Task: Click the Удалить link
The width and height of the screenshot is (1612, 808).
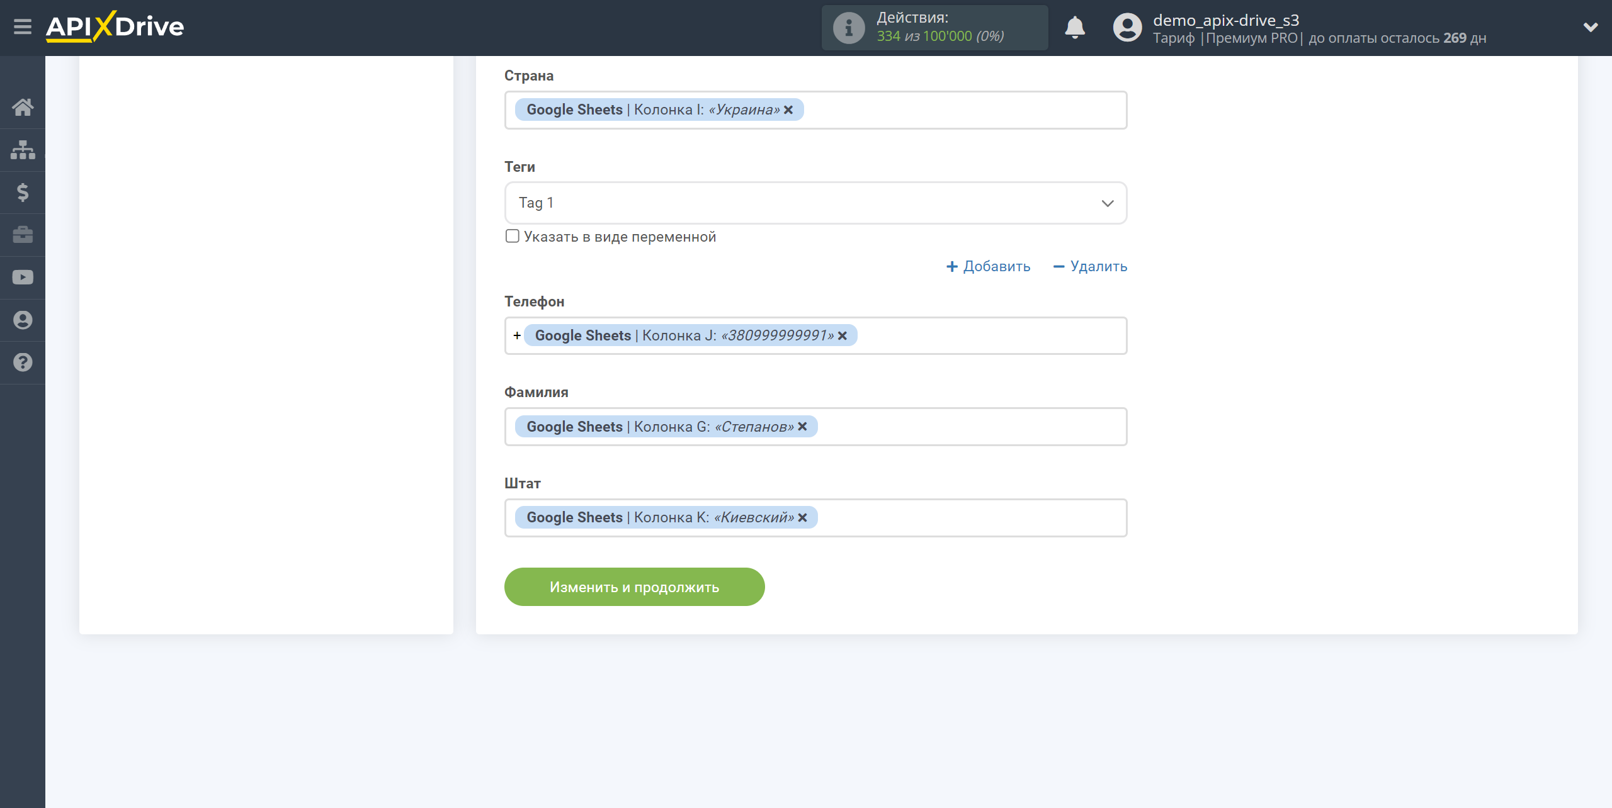Action: click(x=1090, y=266)
